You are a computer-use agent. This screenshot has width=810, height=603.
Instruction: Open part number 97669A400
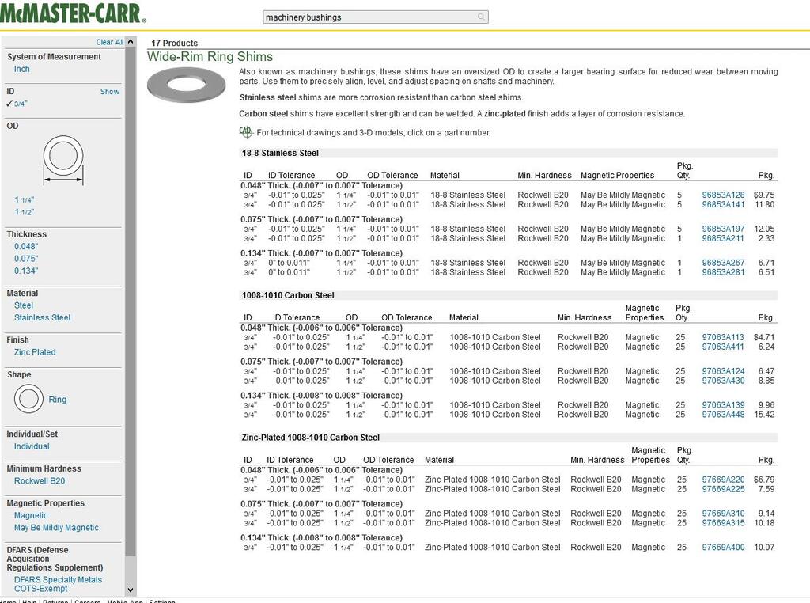click(x=723, y=547)
